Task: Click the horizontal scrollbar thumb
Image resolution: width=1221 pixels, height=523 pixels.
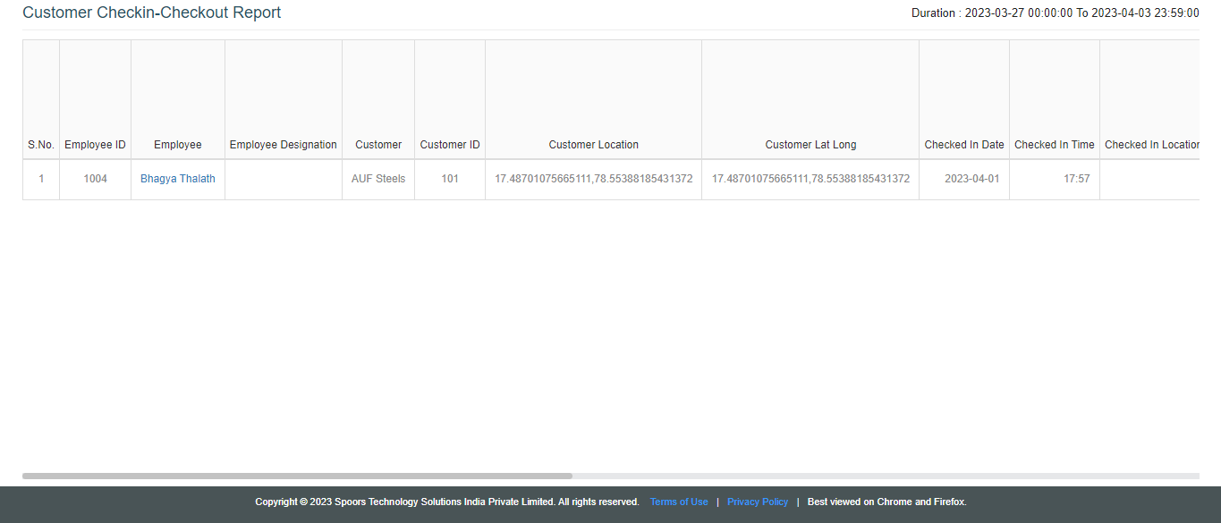Action: [297, 476]
